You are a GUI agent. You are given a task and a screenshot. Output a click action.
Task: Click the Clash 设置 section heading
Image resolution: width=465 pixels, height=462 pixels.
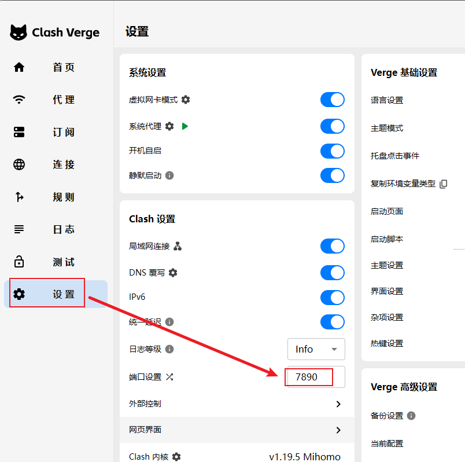152,219
